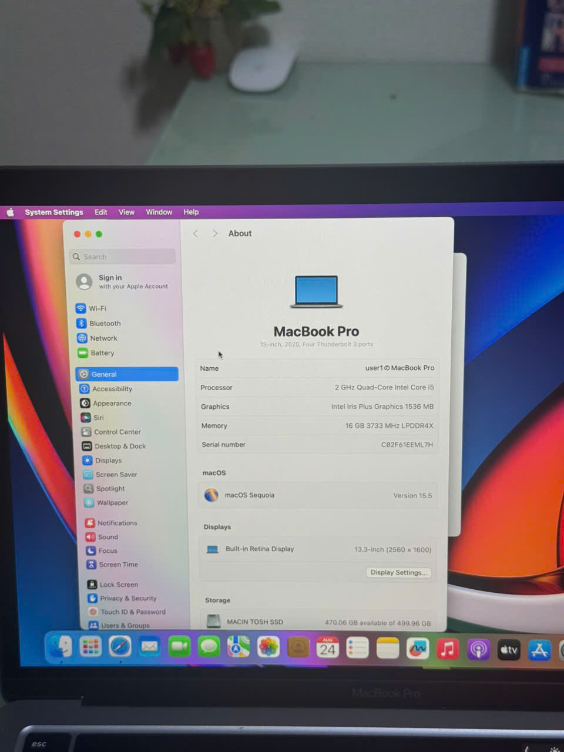Image resolution: width=564 pixels, height=752 pixels.
Task: Go back with the left chevron
Action: [196, 233]
